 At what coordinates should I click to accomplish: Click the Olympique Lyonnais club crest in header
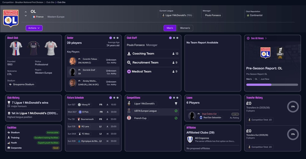11,18
